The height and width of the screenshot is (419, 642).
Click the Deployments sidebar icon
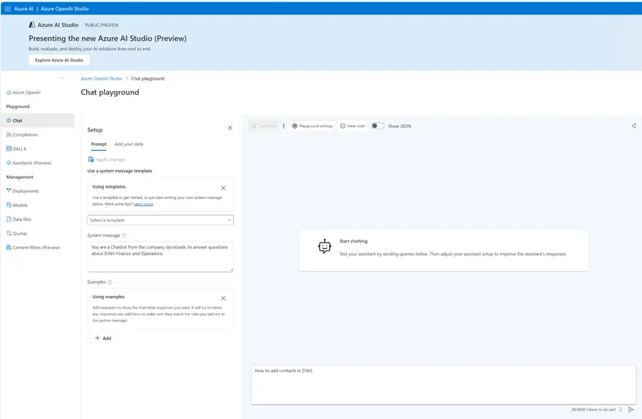pos(9,191)
